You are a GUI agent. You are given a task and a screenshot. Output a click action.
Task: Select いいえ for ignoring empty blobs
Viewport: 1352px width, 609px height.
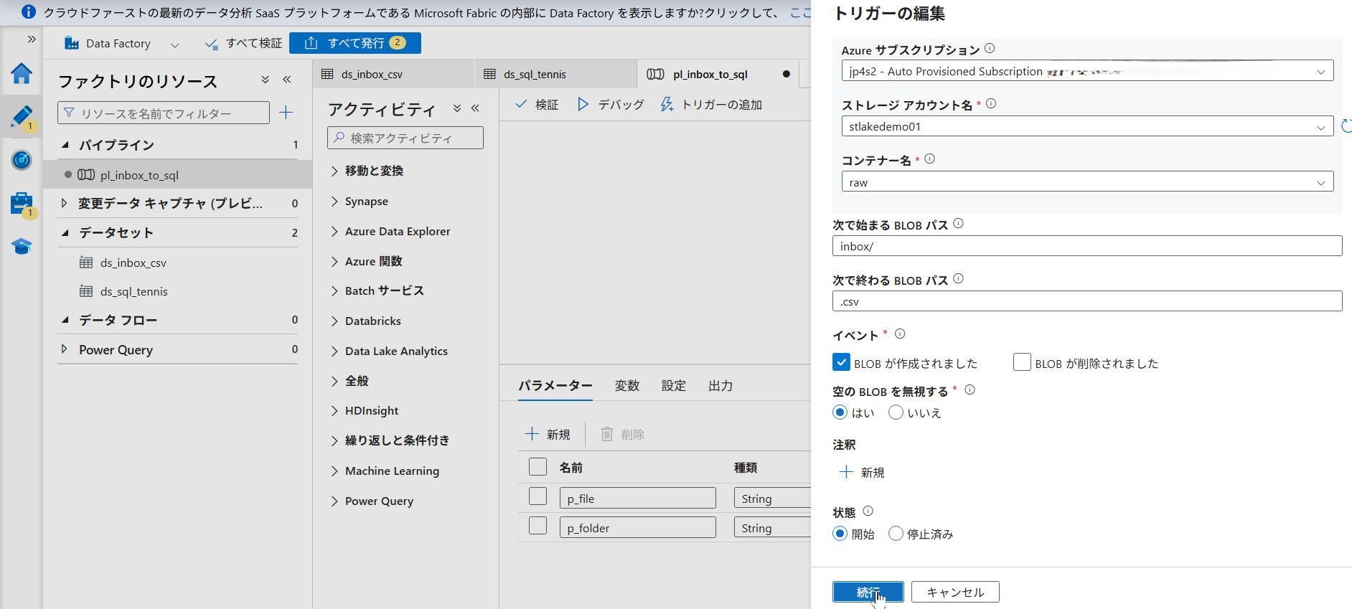pos(896,412)
